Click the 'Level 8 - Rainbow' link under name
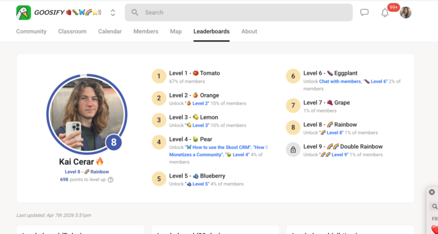This screenshot has height=234, width=438. point(87,172)
